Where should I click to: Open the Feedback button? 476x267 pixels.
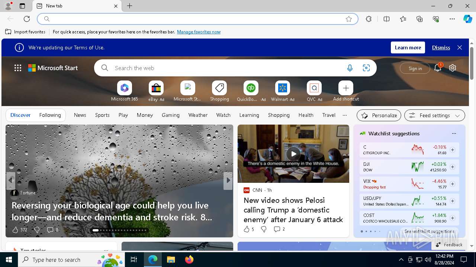pyautogui.click(x=449, y=244)
